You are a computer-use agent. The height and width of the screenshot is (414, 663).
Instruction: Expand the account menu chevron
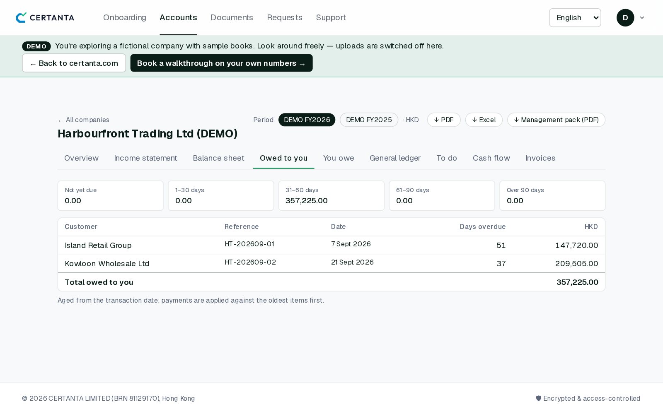pyautogui.click(x=642, y=18)
